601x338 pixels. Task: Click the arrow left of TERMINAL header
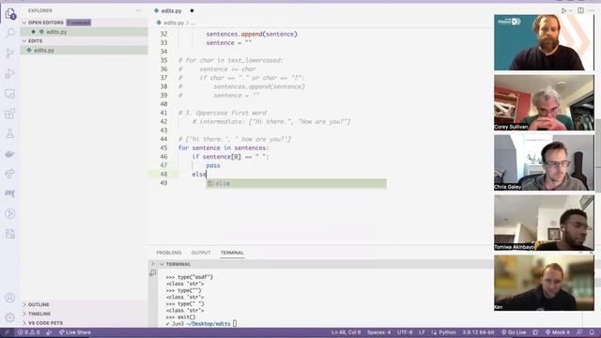pos(153,264)
